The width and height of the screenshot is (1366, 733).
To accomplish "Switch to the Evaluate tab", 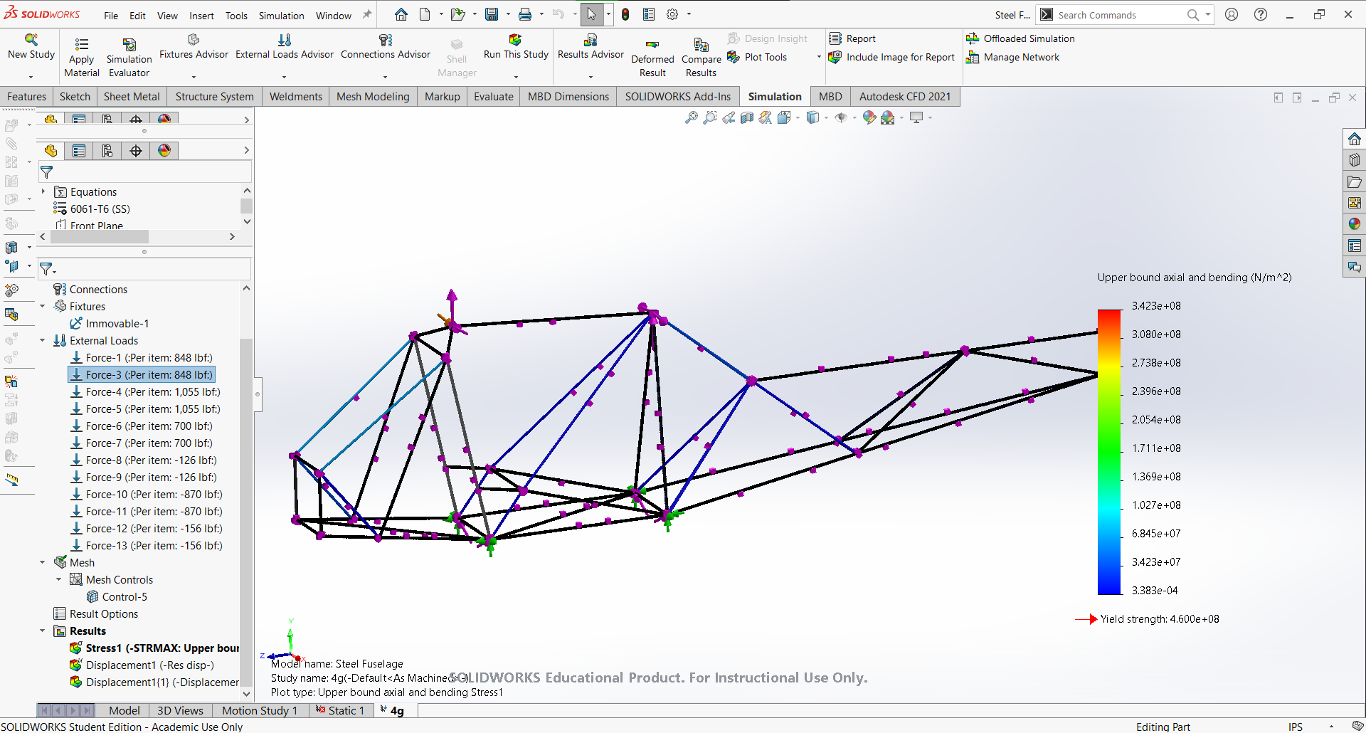I will click(494, 97).
